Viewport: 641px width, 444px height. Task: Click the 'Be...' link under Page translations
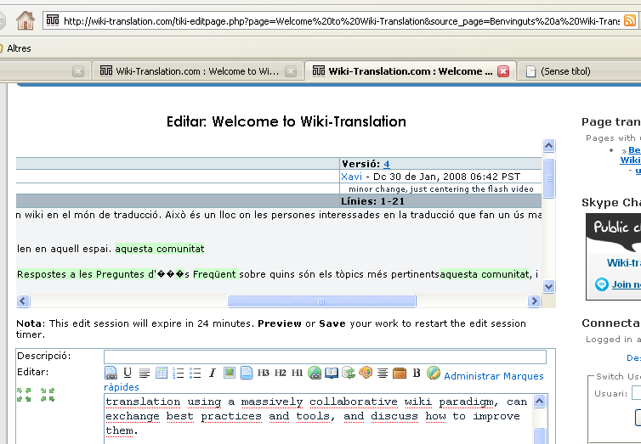click(x=634, y=150)
